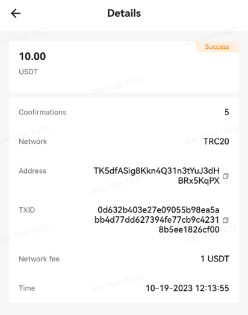This screenshot has width=248, height=315.
Task: Copy the TXID hash
Action: click(x=226, y=220)
